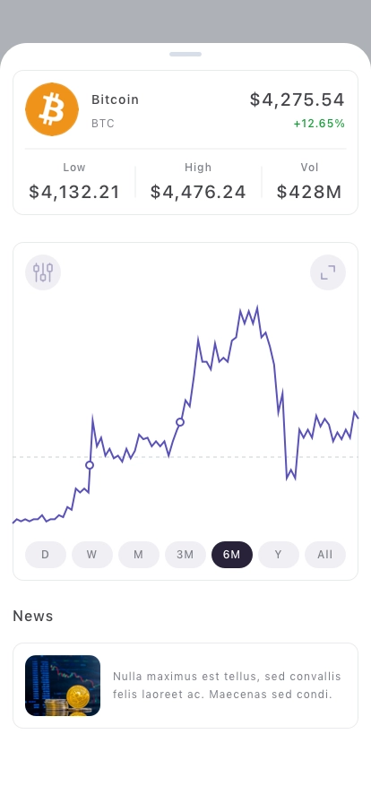Tap the Vol $428M value
The height and width of the screenshot is (803, 371).
point(309,192)
